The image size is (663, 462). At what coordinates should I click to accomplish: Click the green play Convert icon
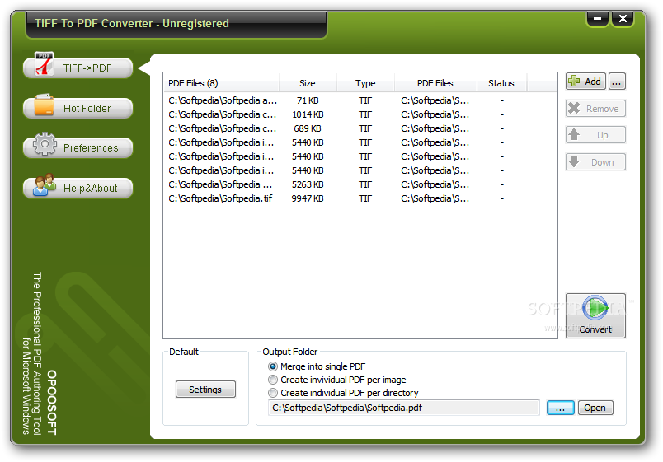click(595, 308)
